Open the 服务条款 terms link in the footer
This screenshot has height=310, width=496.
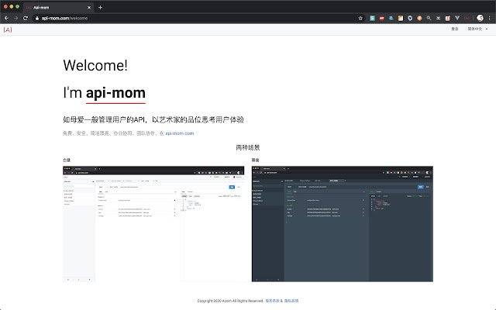coord(272,301)
